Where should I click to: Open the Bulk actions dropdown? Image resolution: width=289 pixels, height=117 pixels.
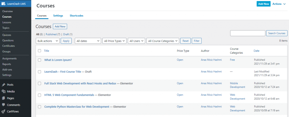click(48, 41)
